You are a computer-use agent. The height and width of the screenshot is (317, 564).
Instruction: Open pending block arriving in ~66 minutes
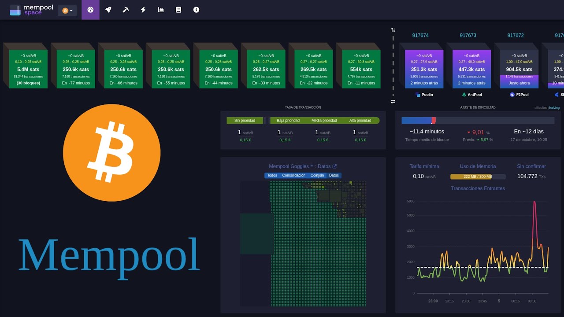point(123,69)
